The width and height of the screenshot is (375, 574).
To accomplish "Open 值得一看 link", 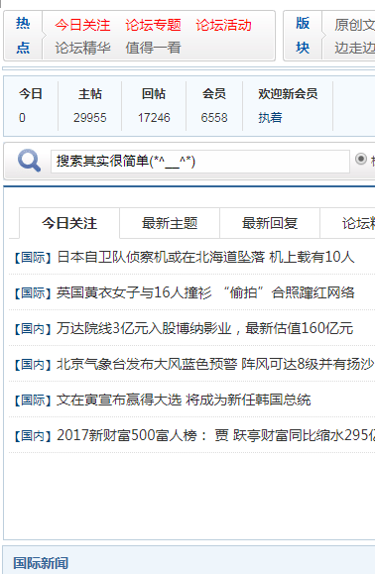I will point(153,48).
